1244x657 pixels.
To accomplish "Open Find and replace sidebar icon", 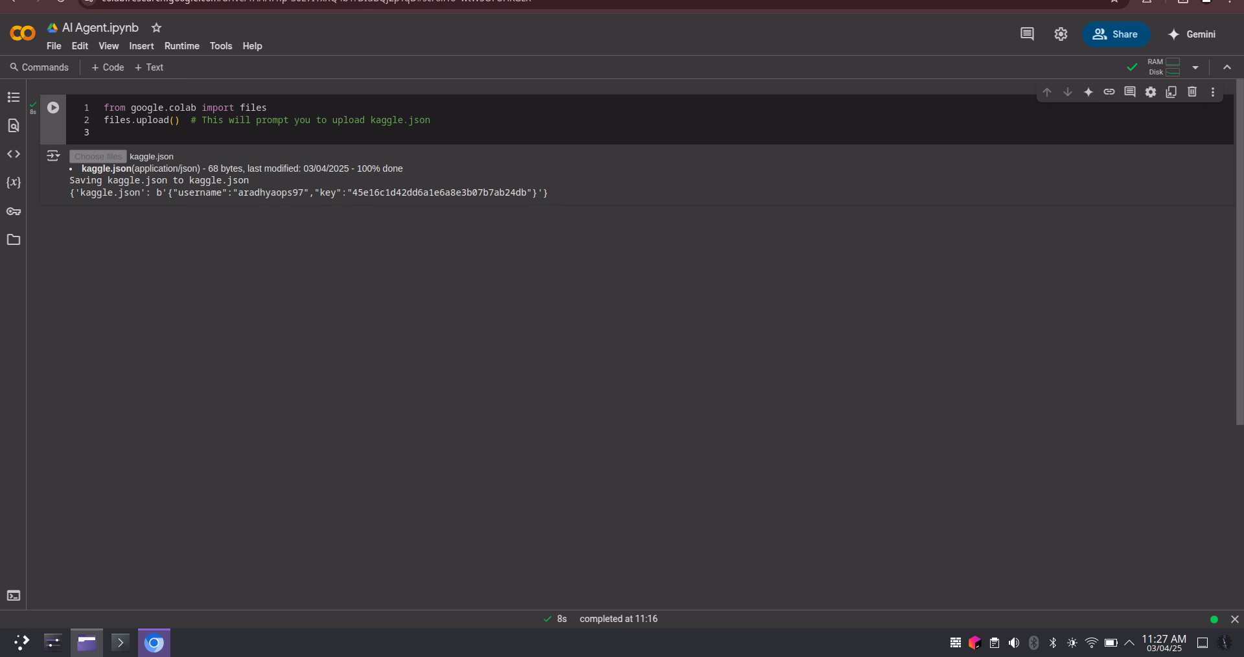I will click(14, 126).
